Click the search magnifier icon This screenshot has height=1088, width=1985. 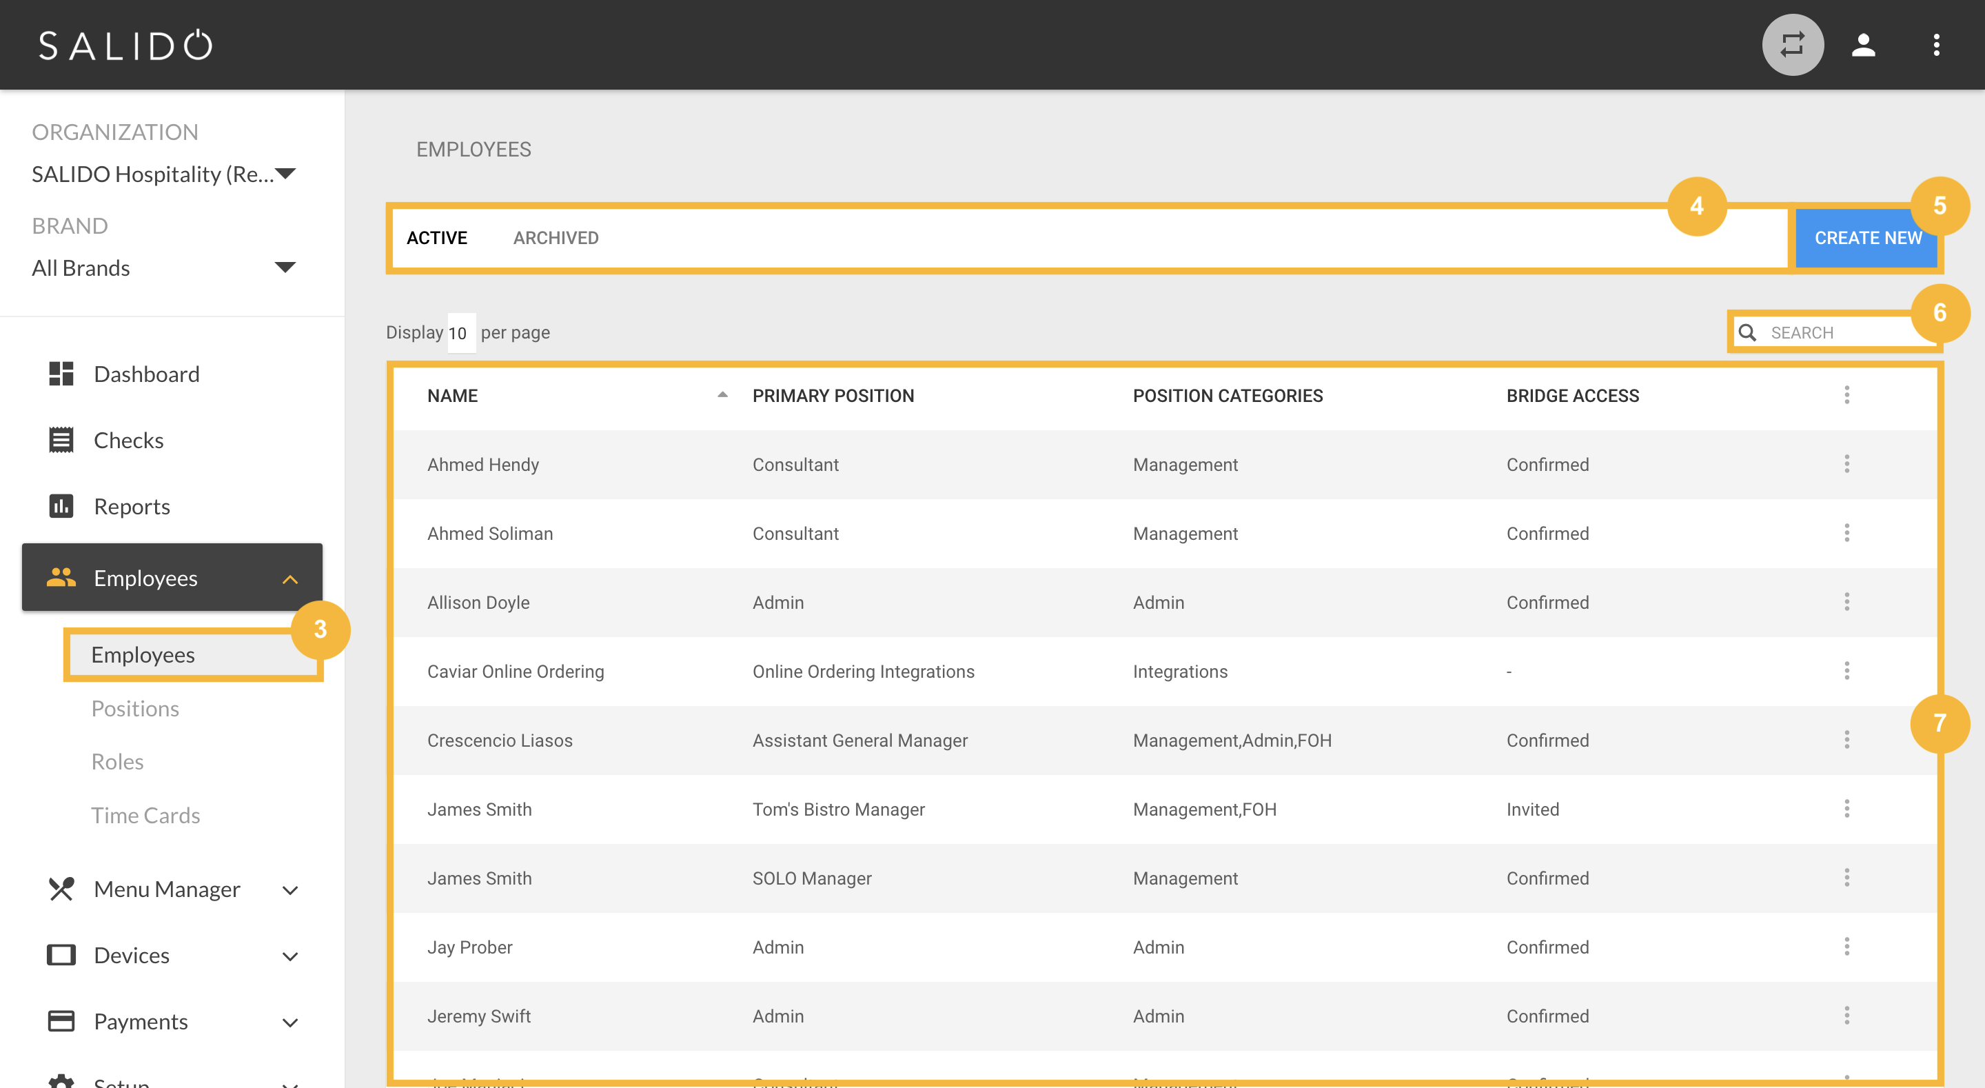point(1748,332)
